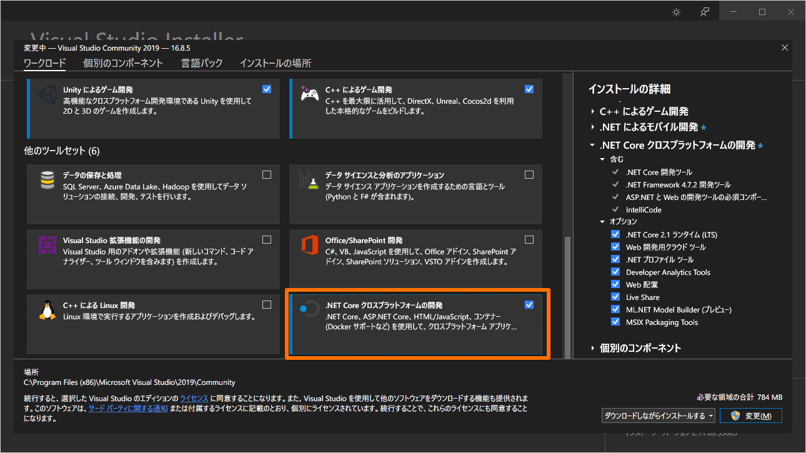
Task: Click the Linux penguin icon
Action: click(47, 311)
